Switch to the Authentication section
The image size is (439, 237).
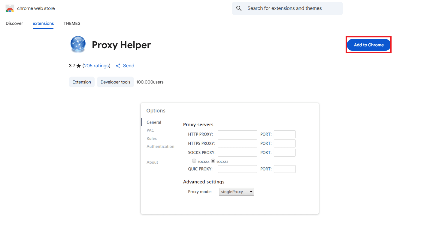pos(160,146)
